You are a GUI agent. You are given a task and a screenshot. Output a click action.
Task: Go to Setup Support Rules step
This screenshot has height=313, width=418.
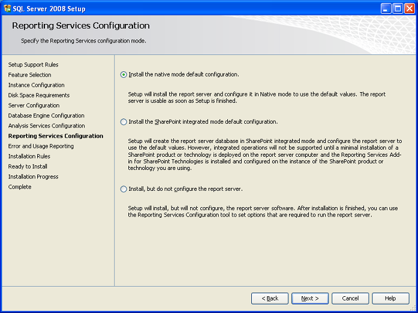(x=34, y=65)
